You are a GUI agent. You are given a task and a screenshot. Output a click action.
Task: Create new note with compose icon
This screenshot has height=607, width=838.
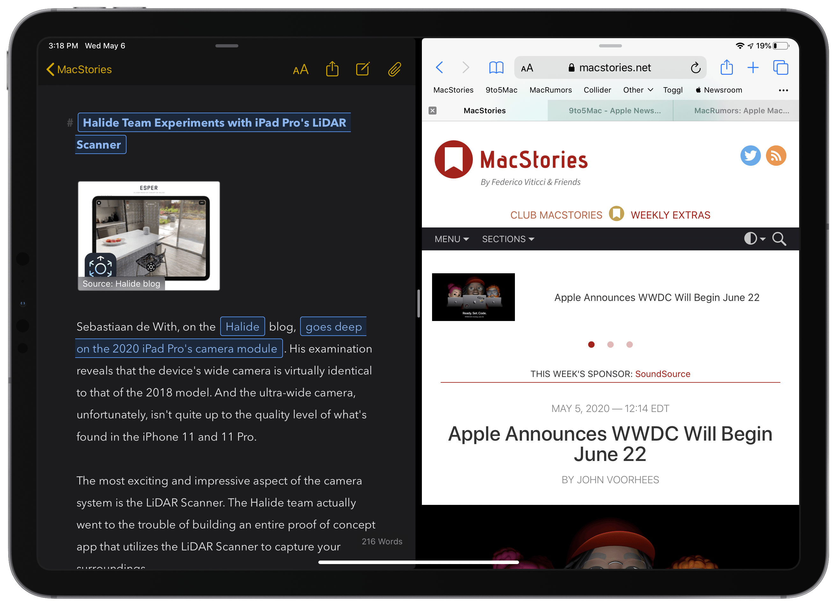click(x=363, y=69)
